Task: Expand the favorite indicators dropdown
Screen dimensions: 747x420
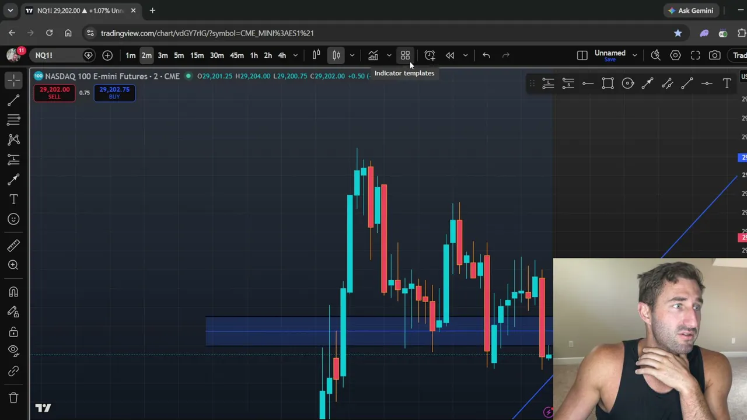Action: click(389, 55)
